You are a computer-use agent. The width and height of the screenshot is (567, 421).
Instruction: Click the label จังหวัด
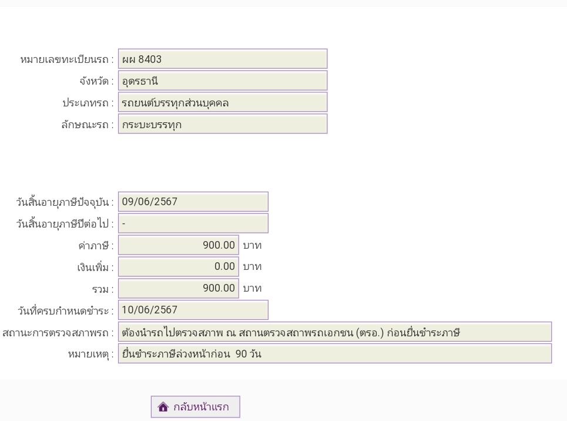pos(96,81)
